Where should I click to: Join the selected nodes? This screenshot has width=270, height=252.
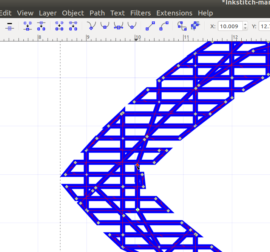(28, 26)
